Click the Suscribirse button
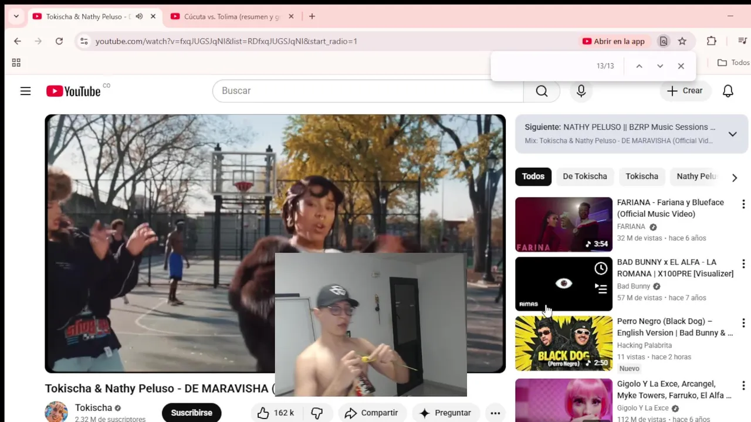751x422 pixels. tap(191, 413)
